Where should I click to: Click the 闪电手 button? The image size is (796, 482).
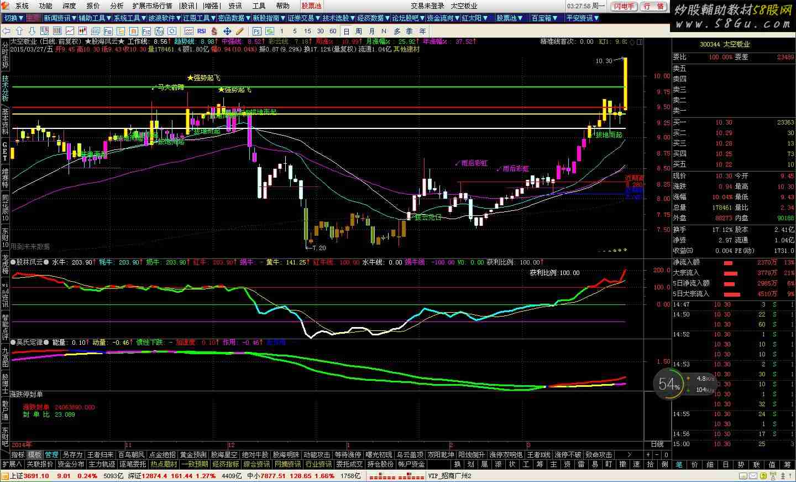click(624, 6)
